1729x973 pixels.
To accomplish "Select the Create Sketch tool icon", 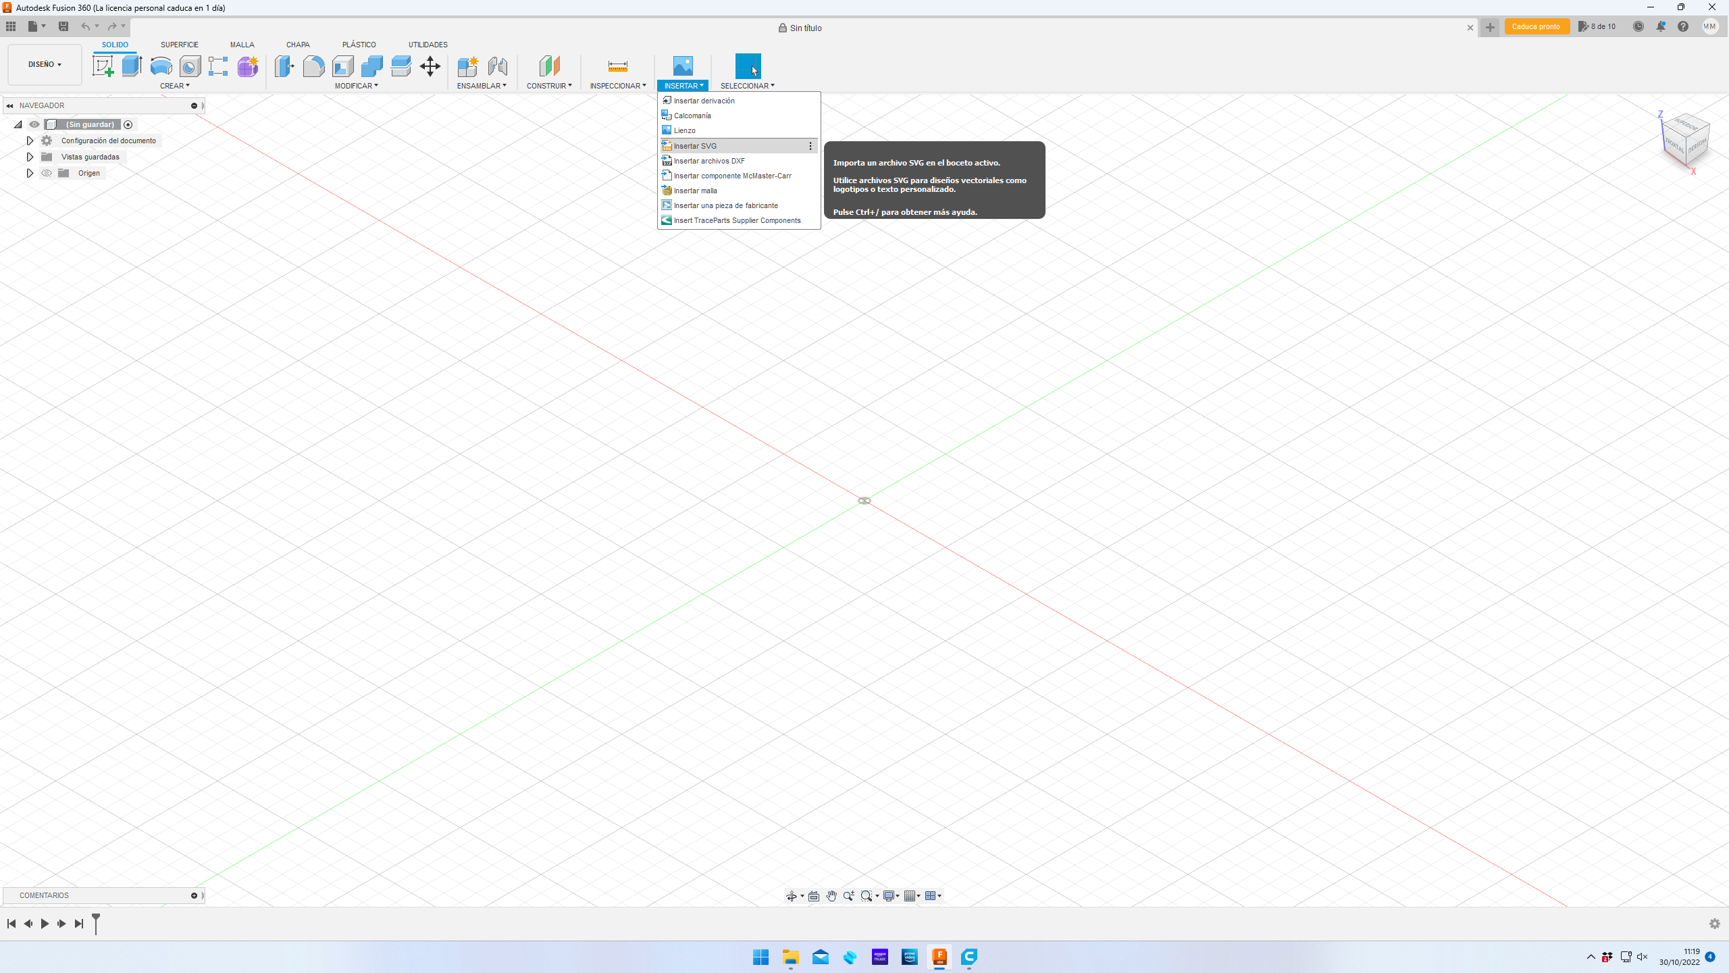I will click(103, 66).
